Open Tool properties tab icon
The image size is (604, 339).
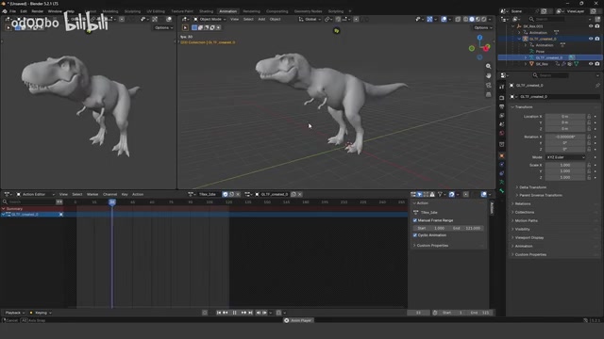[x=501, y=88]
